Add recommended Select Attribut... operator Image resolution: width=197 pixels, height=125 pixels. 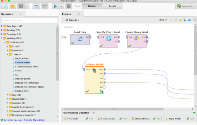pyautogui.click(x=146, y=119)
